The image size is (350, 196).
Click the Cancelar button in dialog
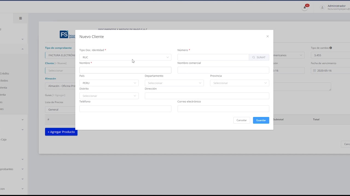pyautogui.click(x=242, y=120)
